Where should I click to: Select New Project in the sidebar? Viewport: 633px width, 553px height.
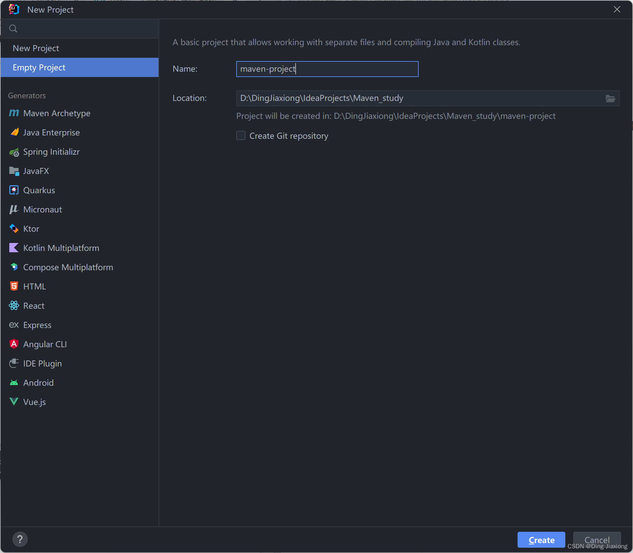(x=80, y=48)
